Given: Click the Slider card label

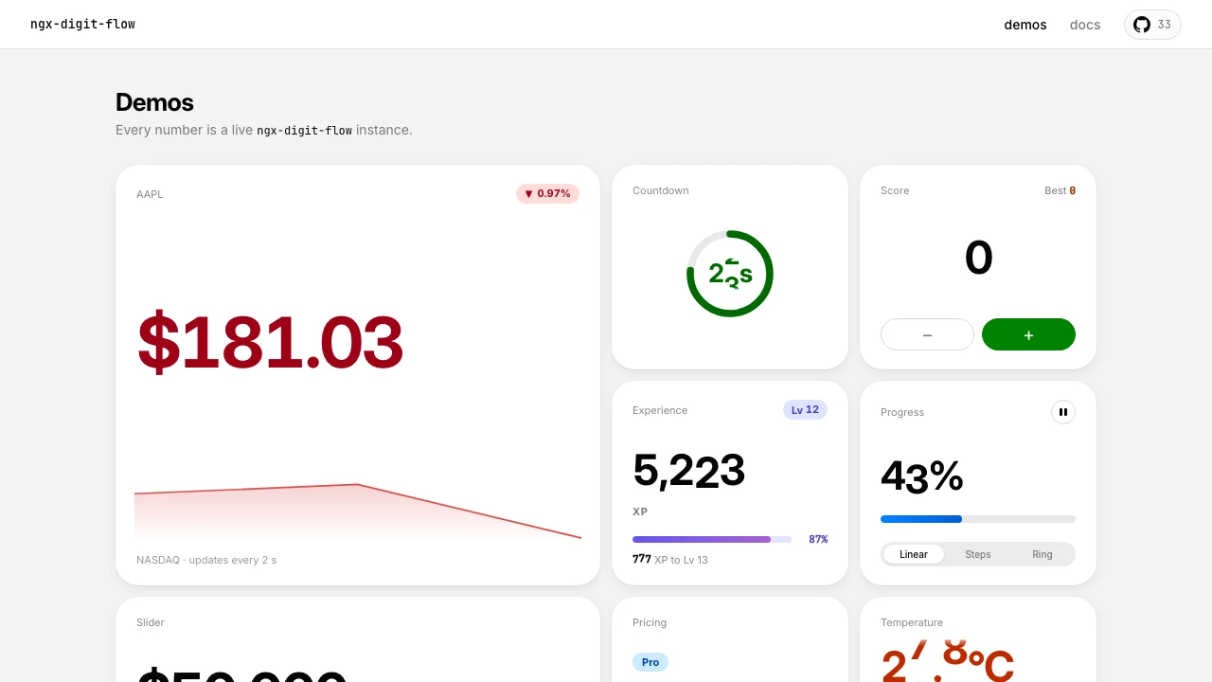Looking at the screenshot, I should tap(151, 622).
